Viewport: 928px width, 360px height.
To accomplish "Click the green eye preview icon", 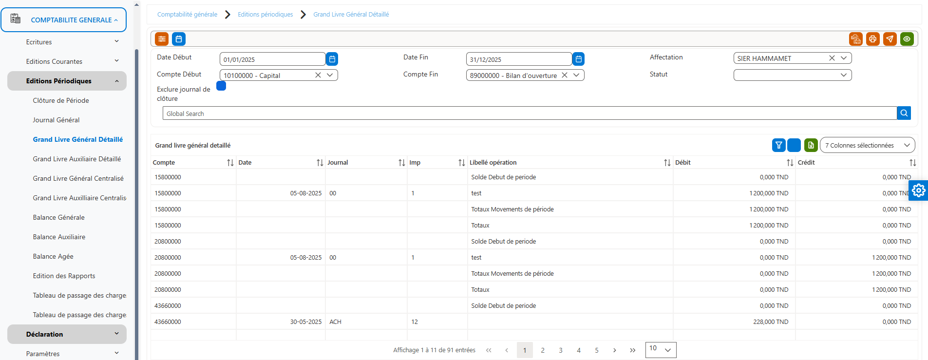I will [x=907, y=39].
